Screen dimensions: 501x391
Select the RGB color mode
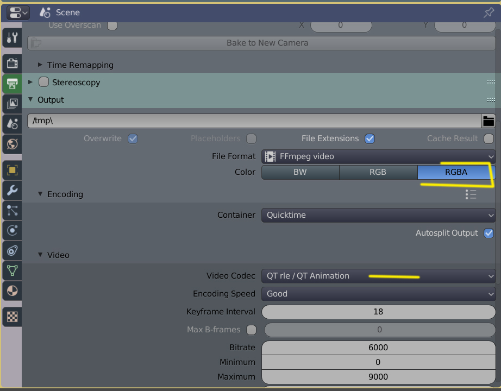(x=378, y=172)
